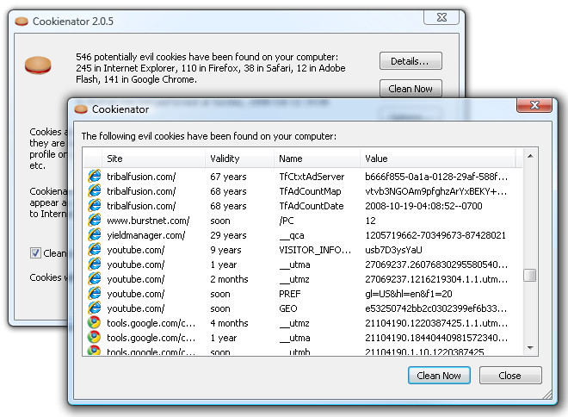Click the IE icon on VISITOR_INFO row

pos(95,250)
